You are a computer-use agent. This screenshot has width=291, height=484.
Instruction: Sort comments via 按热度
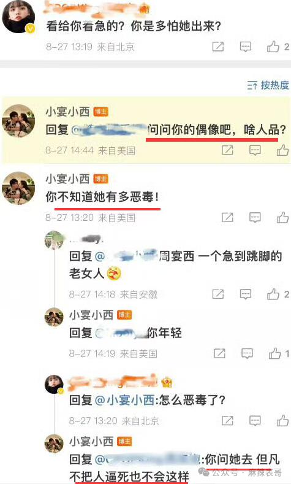(268, 85)
